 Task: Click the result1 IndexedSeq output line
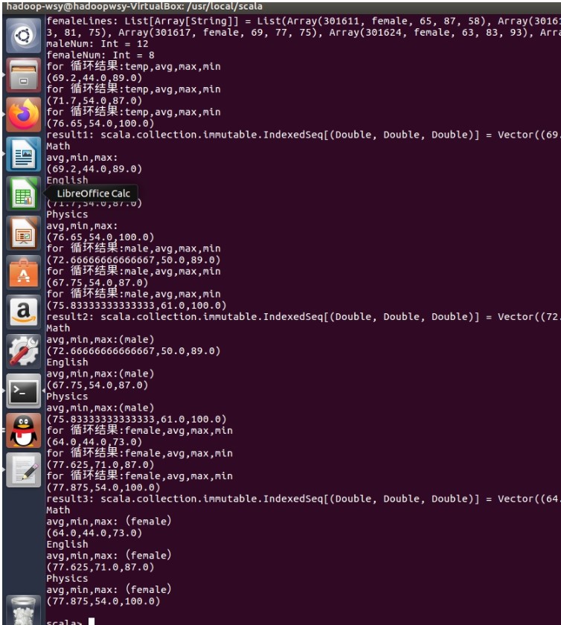pos(303,135)
